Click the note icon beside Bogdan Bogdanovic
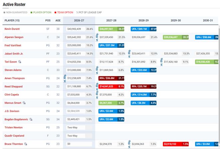This screenshot has width=220, height=149. pyautogui.click(x=31, y=119)
